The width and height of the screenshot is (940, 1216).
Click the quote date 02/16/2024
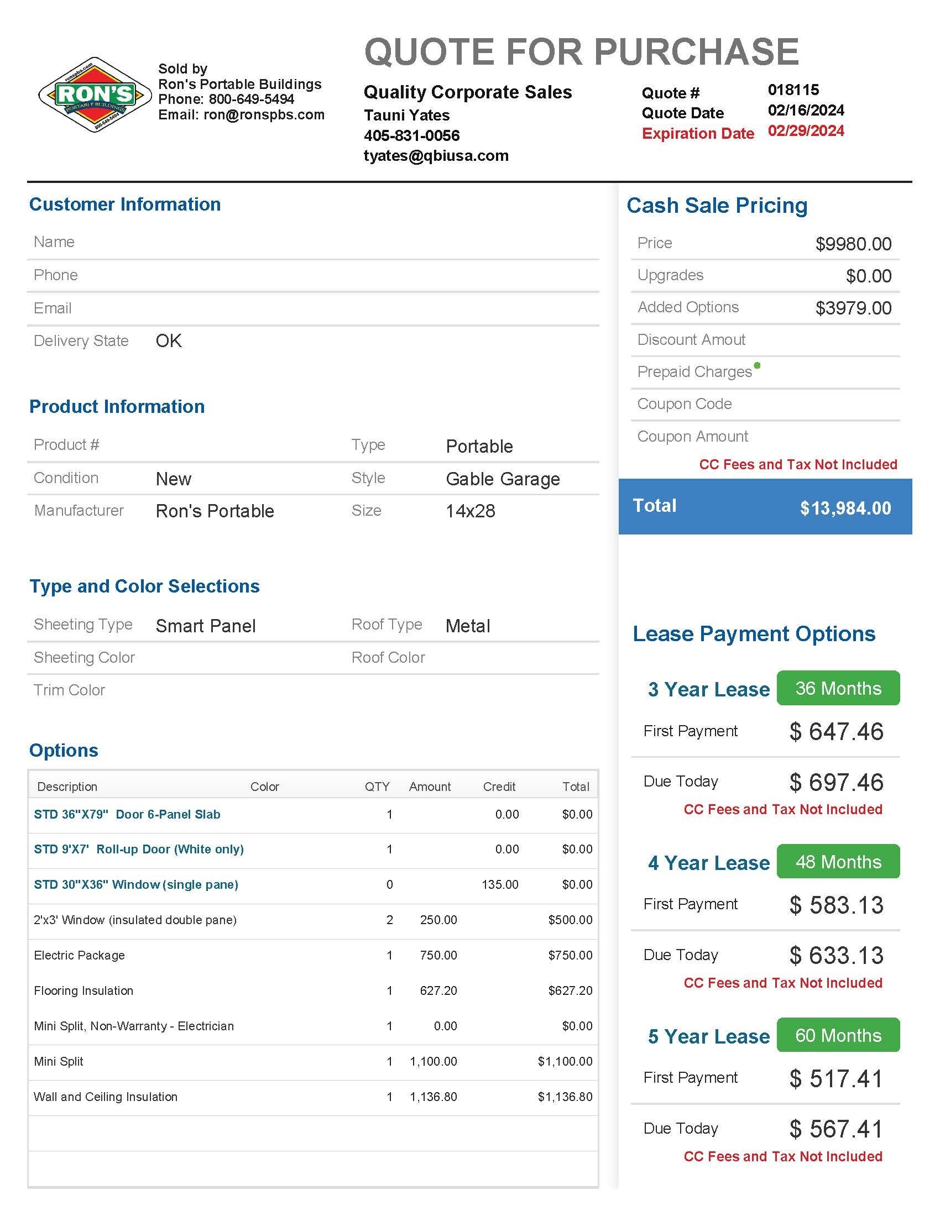tap(806, 110)
